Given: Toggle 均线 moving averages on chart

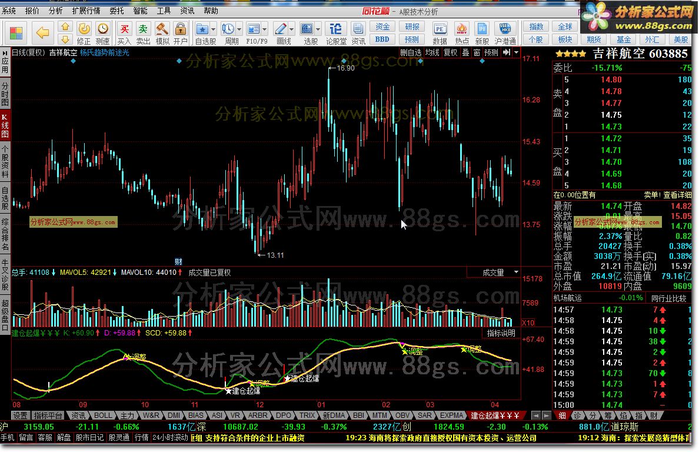Looking at the screenshot, I should click(x=432, y=52).
